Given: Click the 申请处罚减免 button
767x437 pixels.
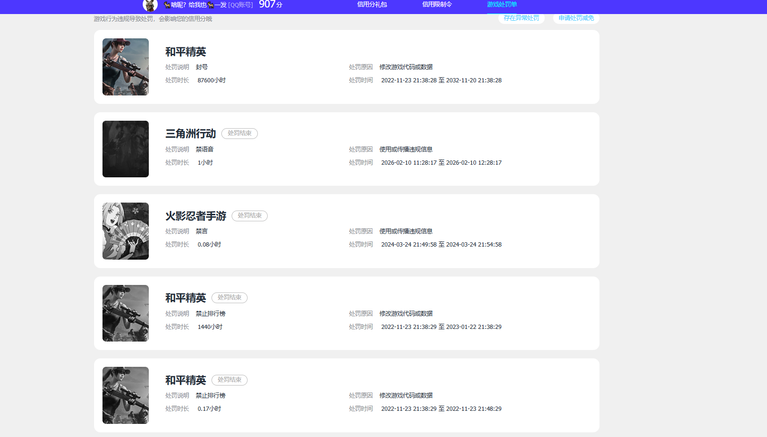Looking at the screenshot, I should tap(576, 18).
